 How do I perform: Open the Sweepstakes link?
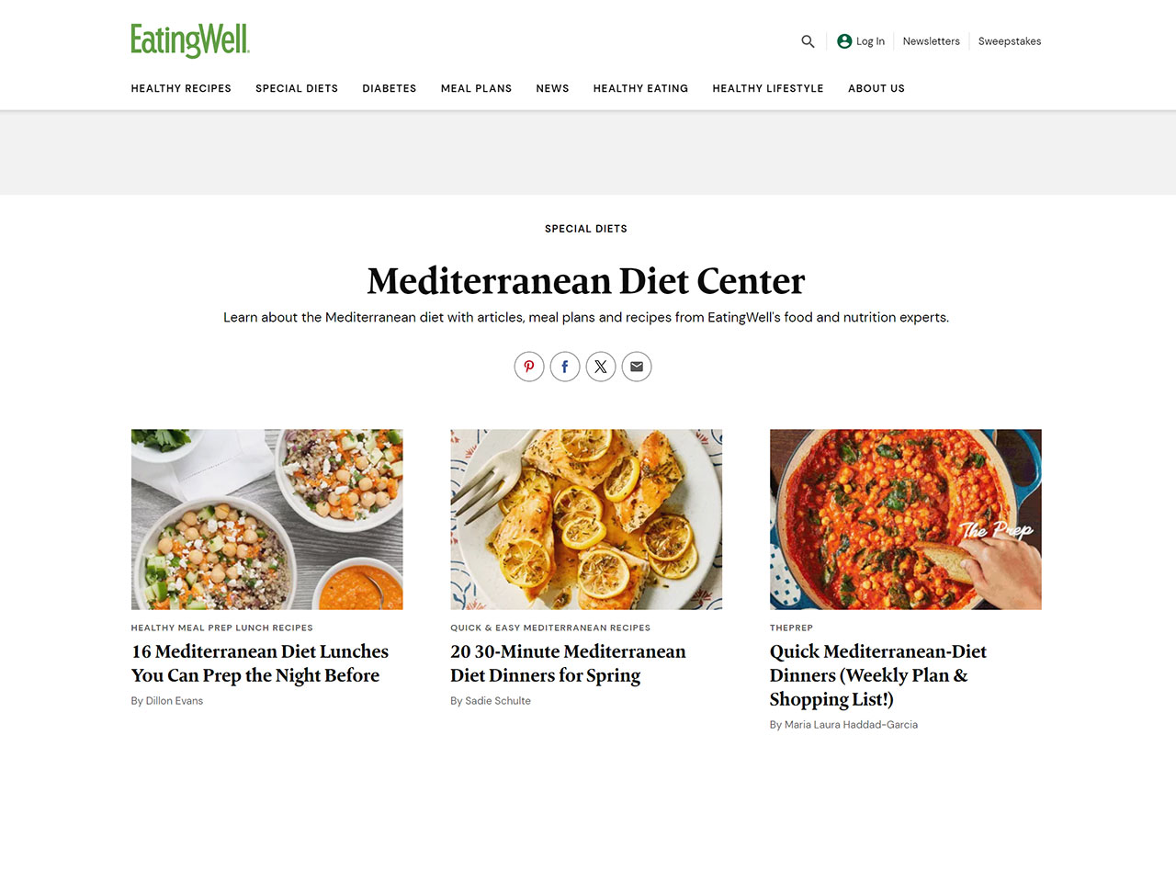coord(1010,41)
